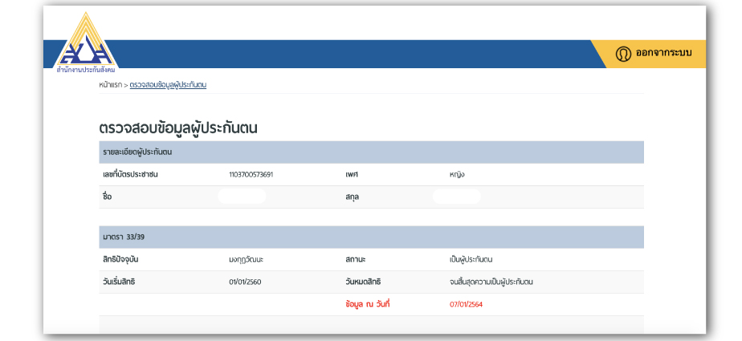The image size is (742, 341).
Task: Click the hospital name มงกุฎวัฒนะ
Action: pos(251,260)
